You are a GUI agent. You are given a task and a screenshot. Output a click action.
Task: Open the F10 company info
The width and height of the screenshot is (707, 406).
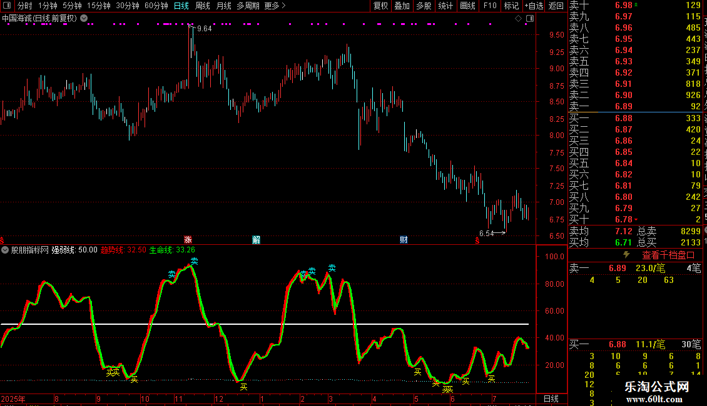click(x=490, y=6)
